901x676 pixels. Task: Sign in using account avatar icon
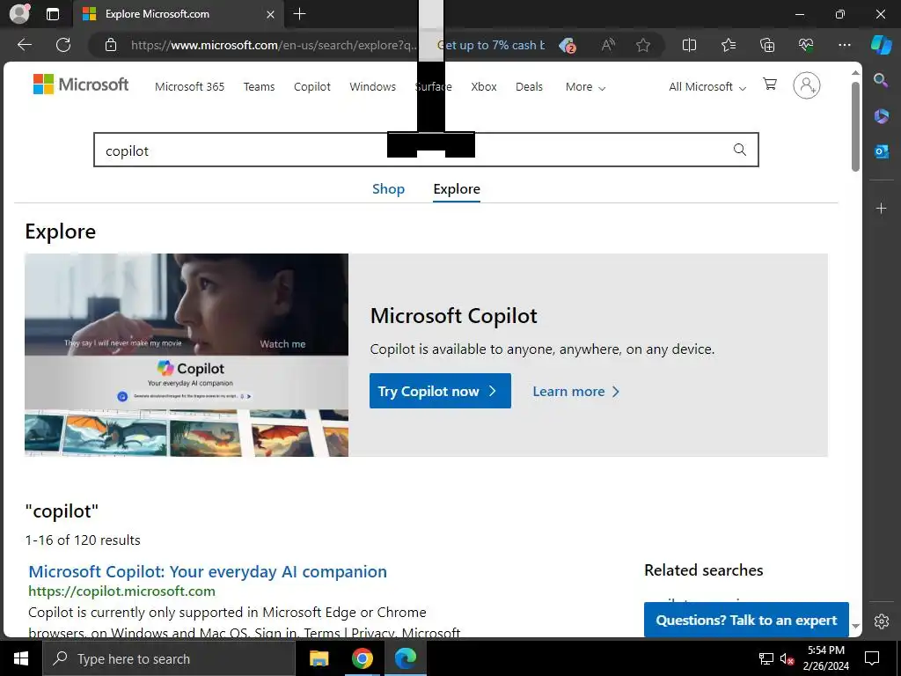click(807, 85)
